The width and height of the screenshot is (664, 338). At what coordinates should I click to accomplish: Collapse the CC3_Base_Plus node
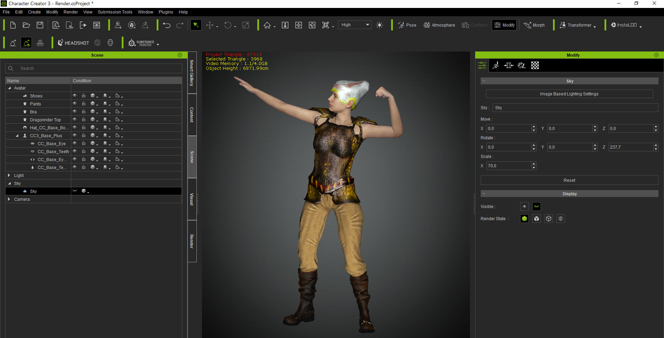point(17,135)
